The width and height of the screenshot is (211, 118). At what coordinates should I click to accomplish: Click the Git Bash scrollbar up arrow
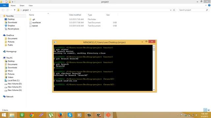[154, 46]
